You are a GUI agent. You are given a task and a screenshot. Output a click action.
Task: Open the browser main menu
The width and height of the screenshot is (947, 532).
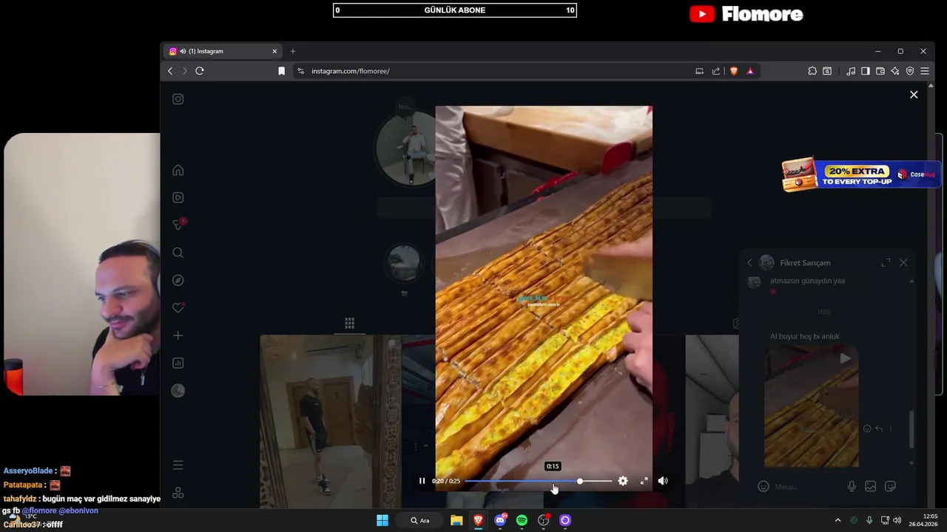(x=925, y=71)
